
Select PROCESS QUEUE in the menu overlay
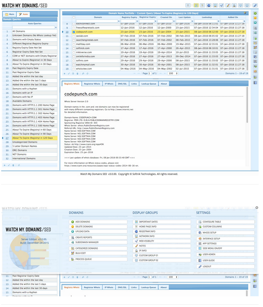(x=98, y=259)
